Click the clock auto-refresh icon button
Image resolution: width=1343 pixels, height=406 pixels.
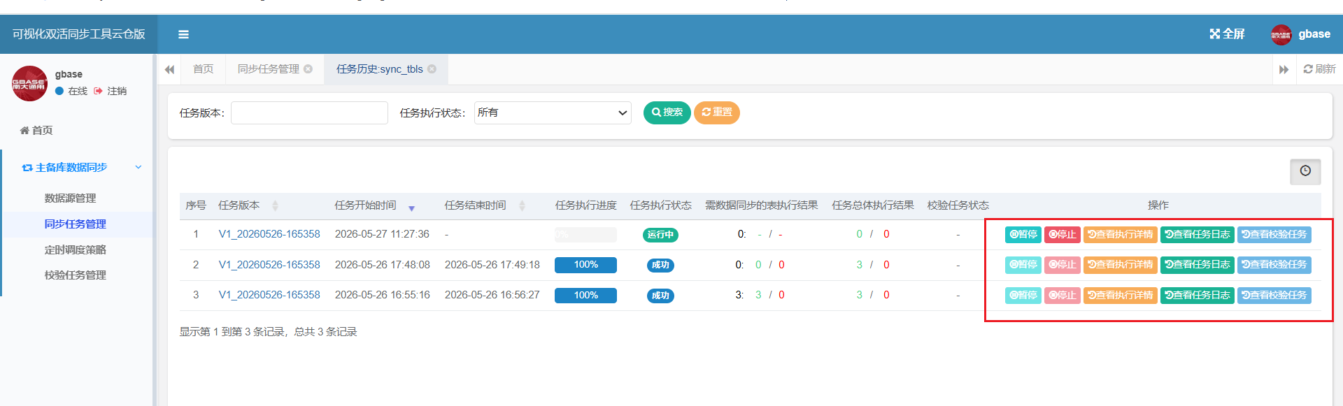[x=1305, y=171]
